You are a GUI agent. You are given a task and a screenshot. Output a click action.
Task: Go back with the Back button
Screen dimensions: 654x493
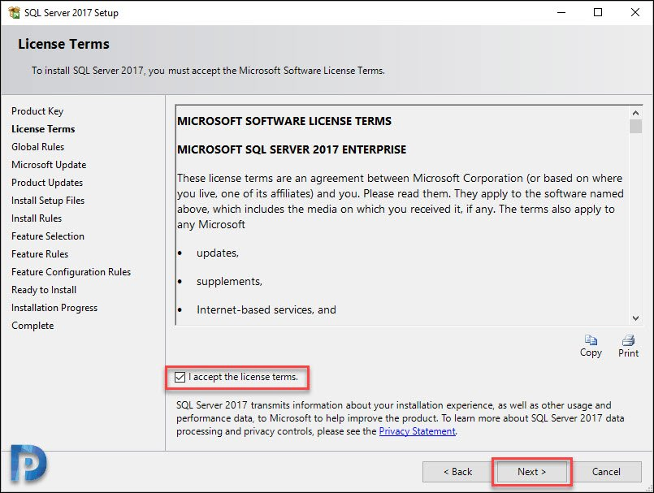click(x=457, y=472)
